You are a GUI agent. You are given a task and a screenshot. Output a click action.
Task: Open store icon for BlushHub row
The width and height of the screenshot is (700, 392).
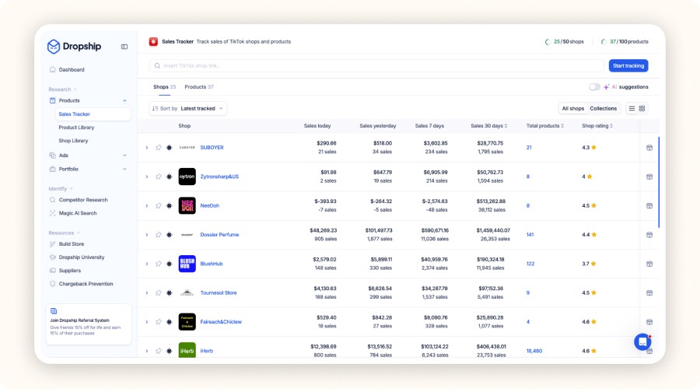[649, 264]
